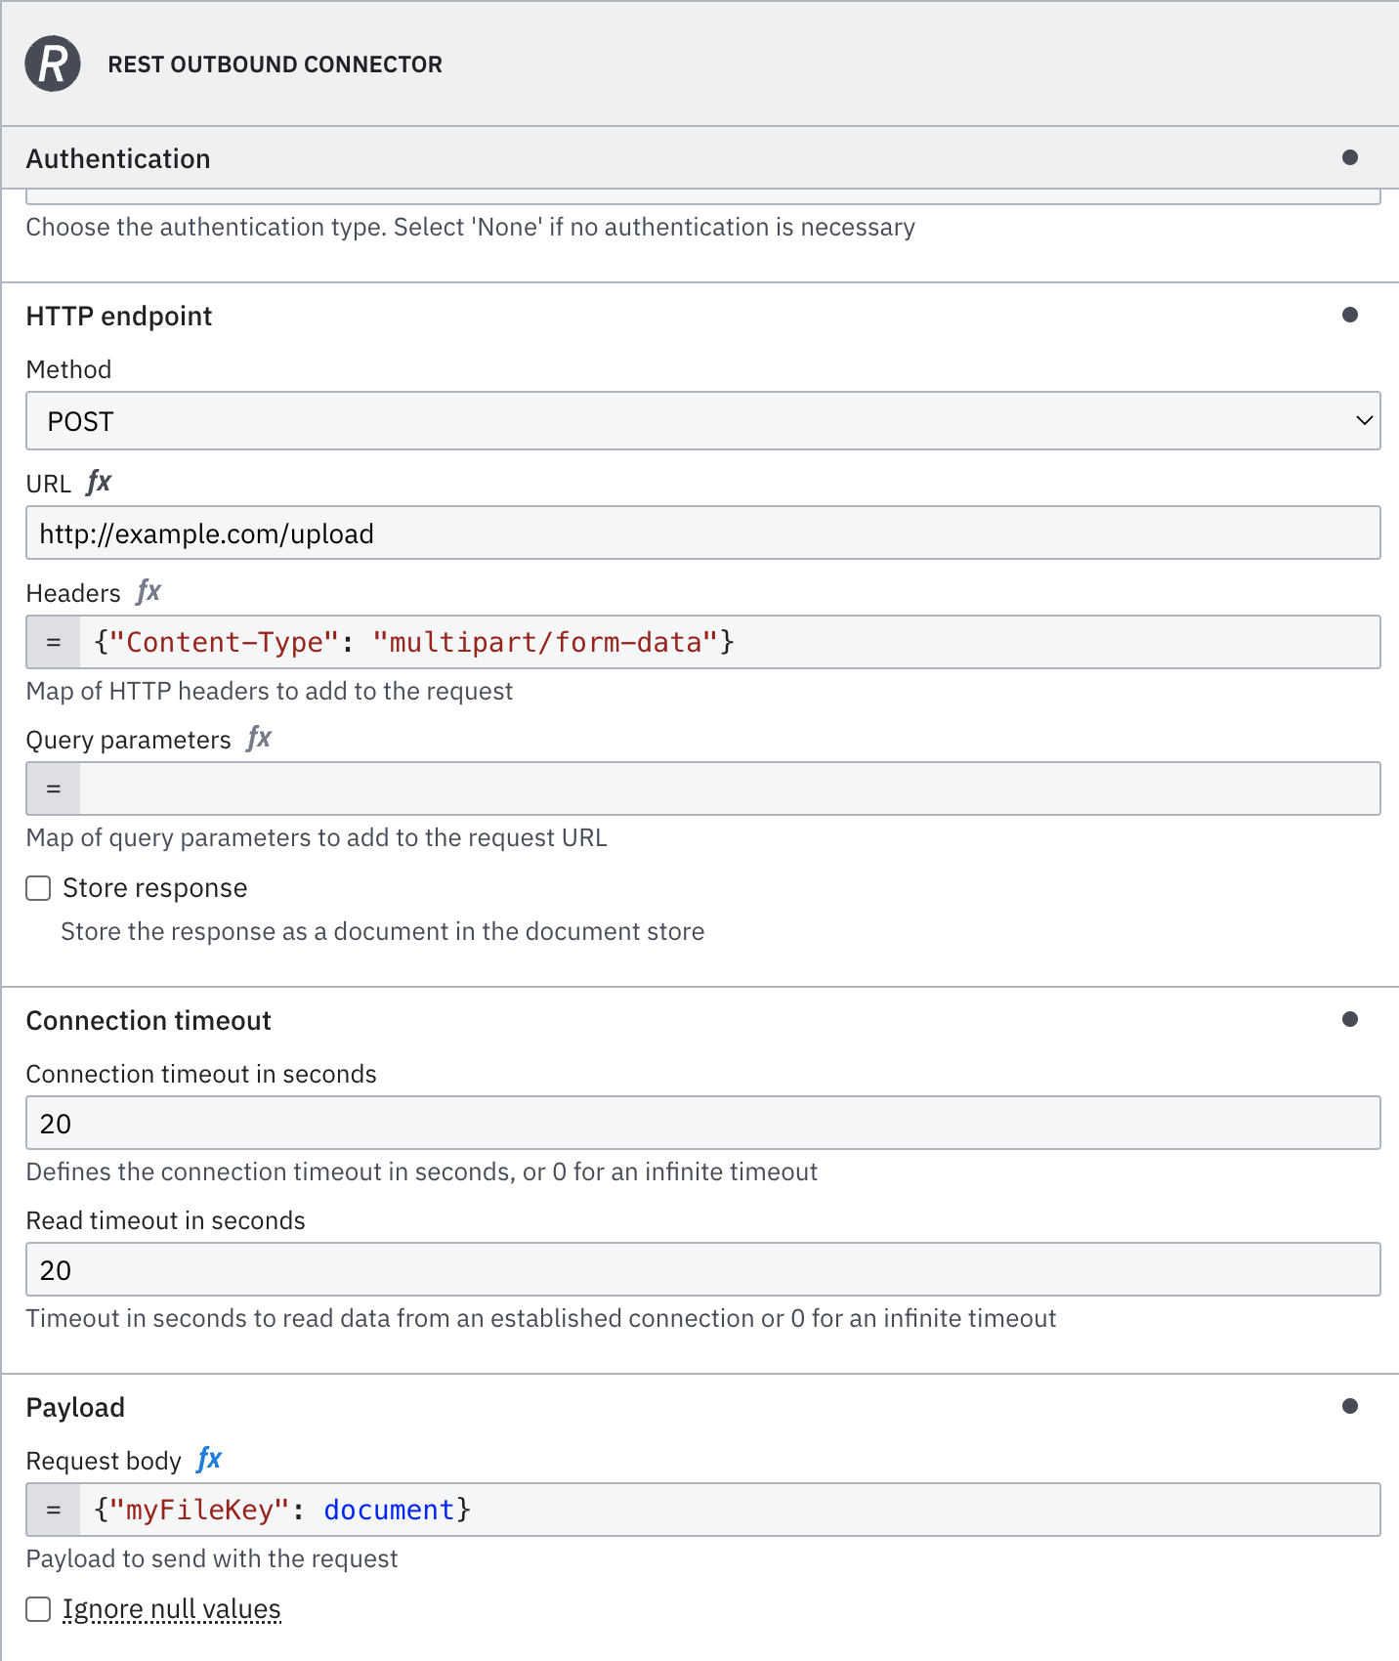Open the Method dropdown showing POST

point(702,421)
